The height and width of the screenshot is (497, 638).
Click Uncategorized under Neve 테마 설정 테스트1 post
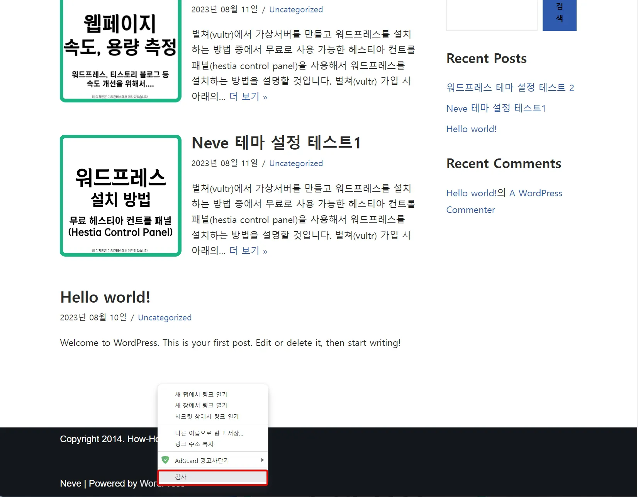(x=296, y=163)
